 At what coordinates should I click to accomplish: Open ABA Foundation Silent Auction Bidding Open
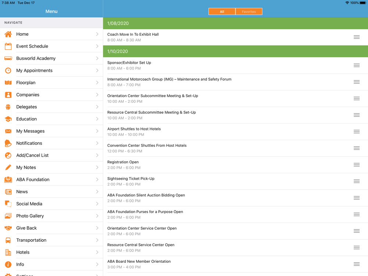coord(236,198)
